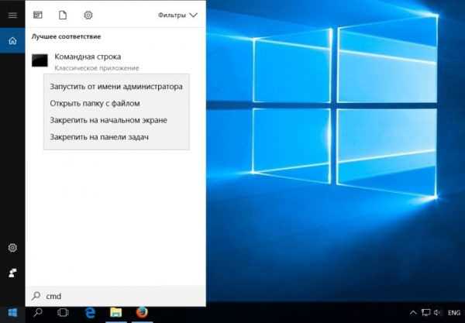Screen dimensions: 465x323
Task: Launch Firefox from taskbar
Action: [142, 312]
